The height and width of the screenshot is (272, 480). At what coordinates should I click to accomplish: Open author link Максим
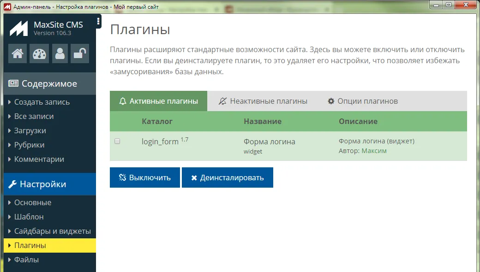coord(374,151)
